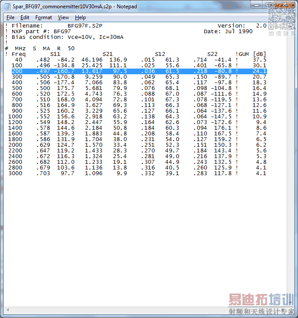Image resolution: width=298 pixels, height=318 pixels.
Task: Click the reference impedance value 50
Action: coord(71,48)
